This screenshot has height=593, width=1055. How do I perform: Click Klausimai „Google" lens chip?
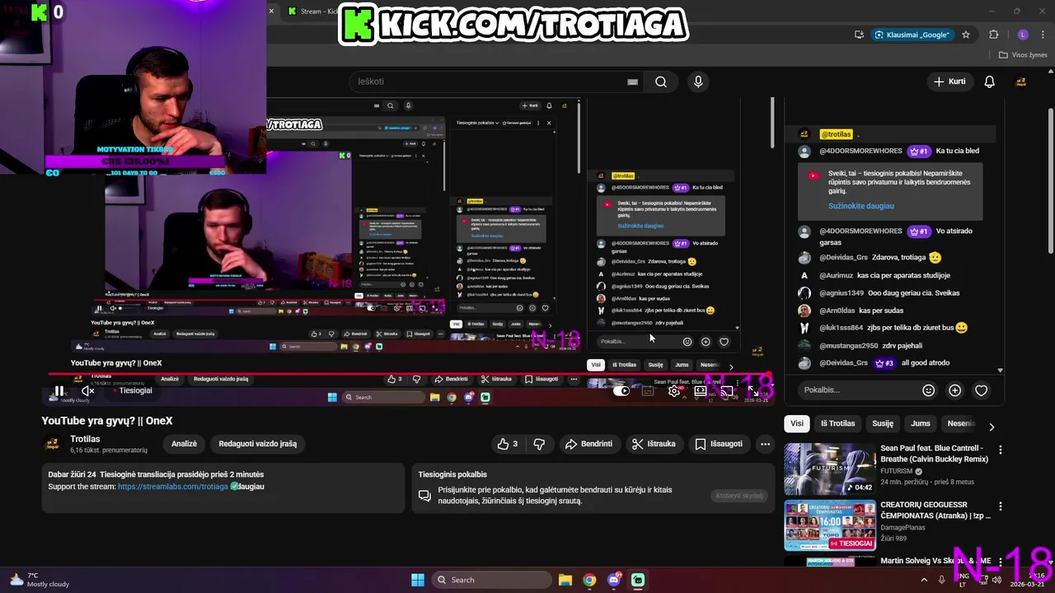[x=912, y=35]
